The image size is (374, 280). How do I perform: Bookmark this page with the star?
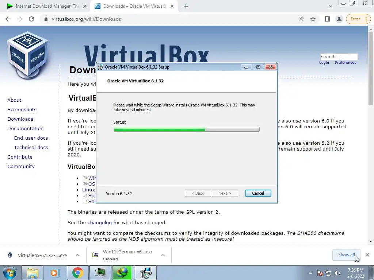[x=313, y=19]
